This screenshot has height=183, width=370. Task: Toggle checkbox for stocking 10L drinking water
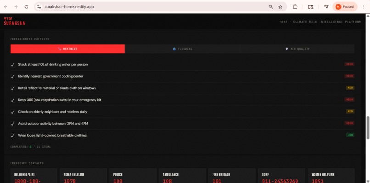[x=13, y=65]
